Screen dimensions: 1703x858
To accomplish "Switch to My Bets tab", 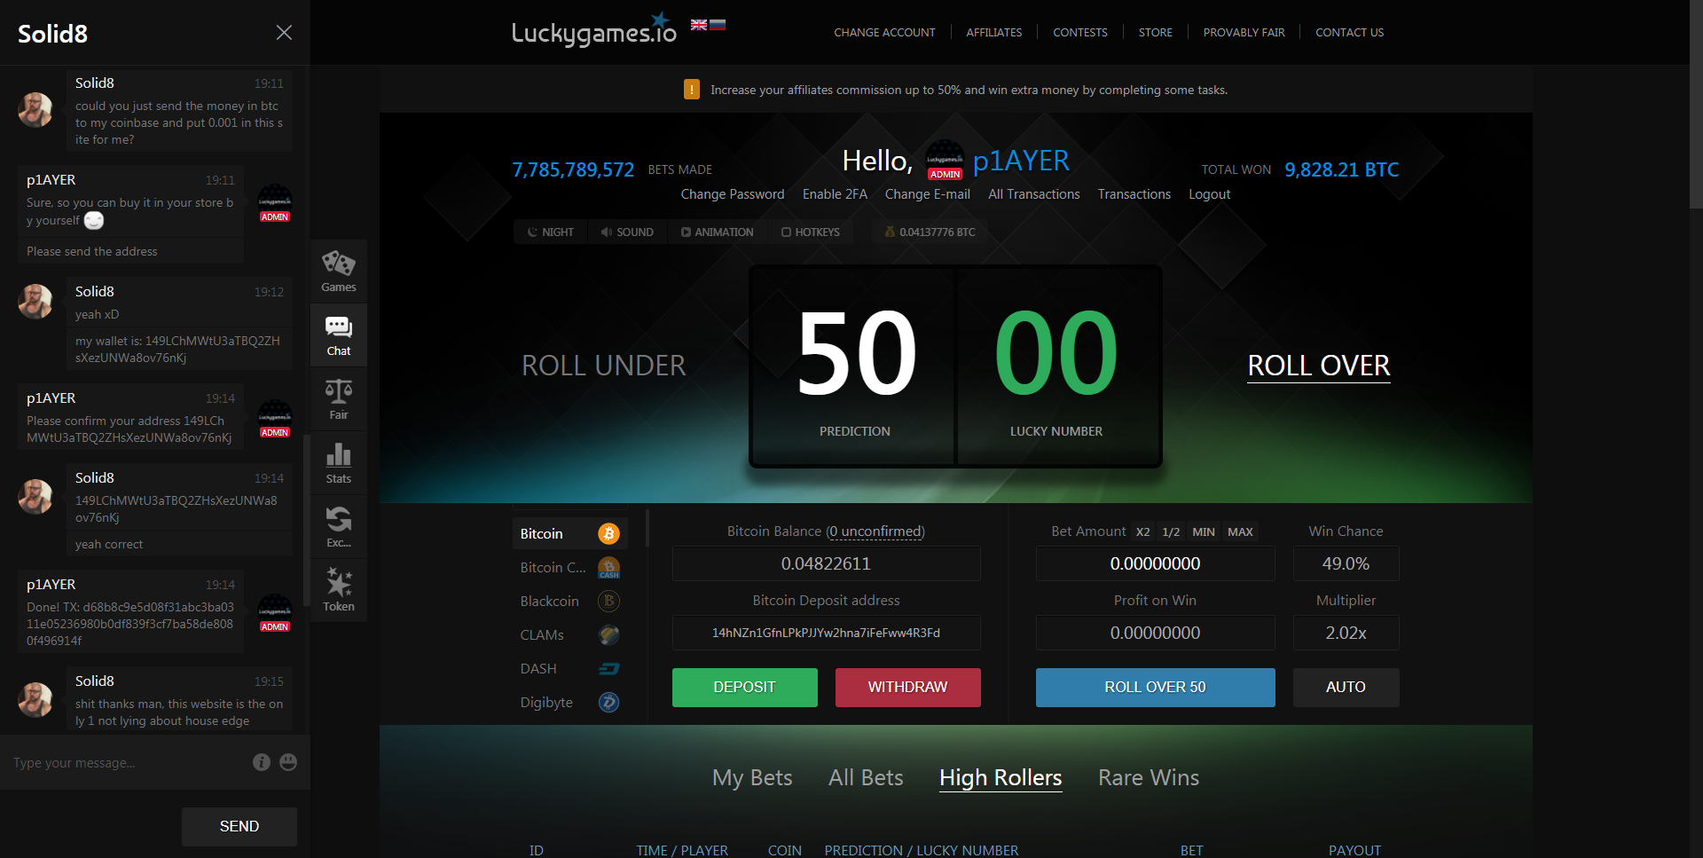I will coord(752,777).
